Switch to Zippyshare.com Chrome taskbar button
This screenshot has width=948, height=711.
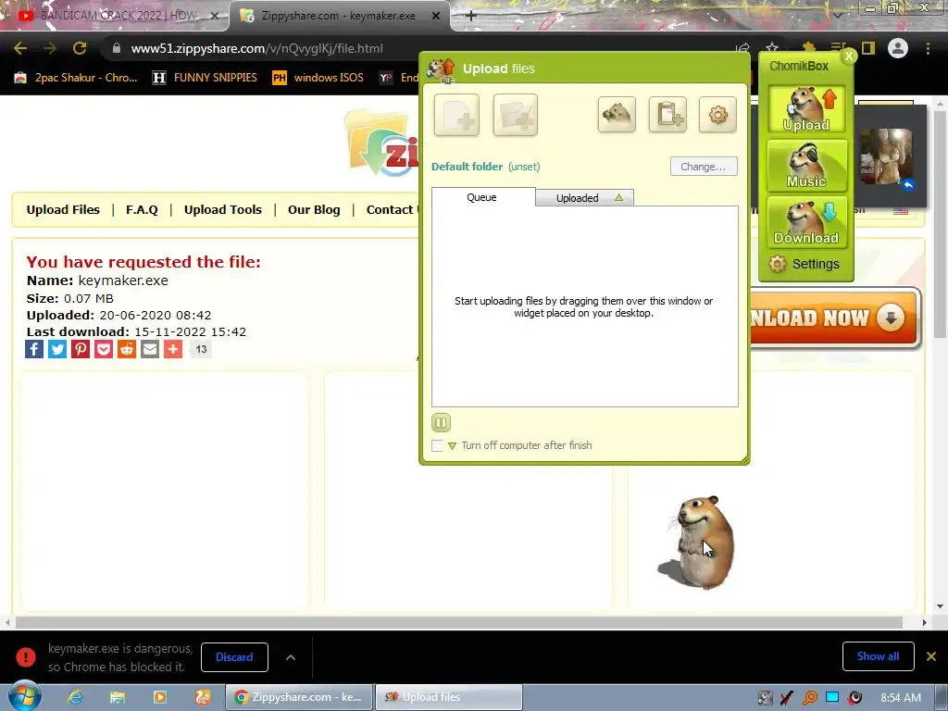(299, 697)
